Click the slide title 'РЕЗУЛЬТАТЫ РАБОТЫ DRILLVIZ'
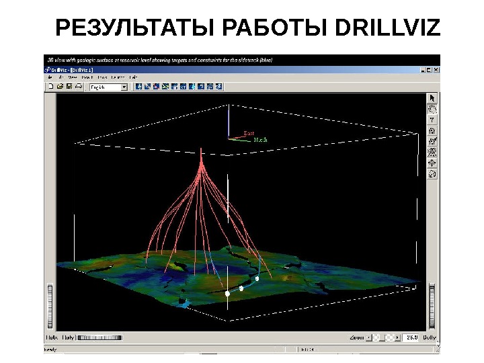This screenshot has height=363, width=484. (247, 27)
